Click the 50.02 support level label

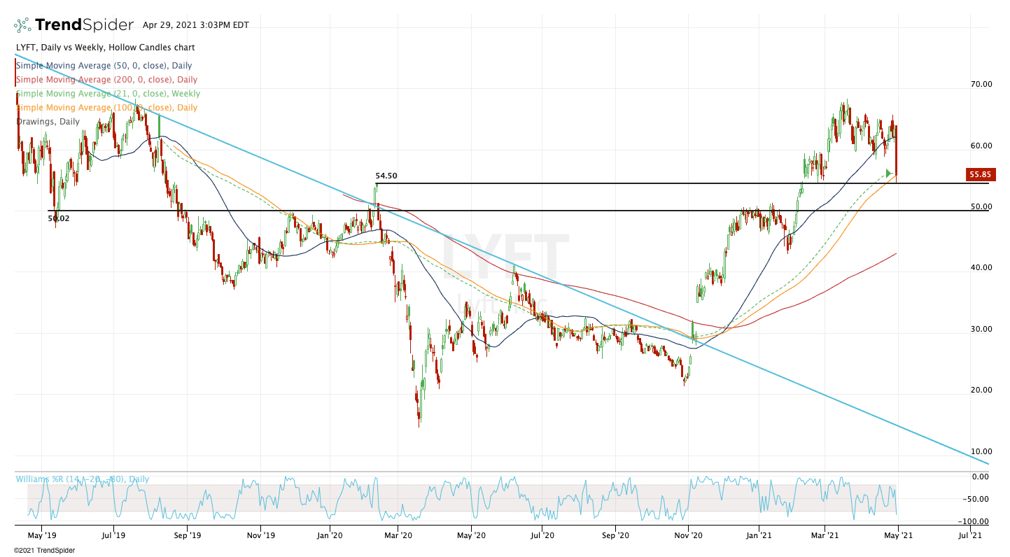coord(59,218)
